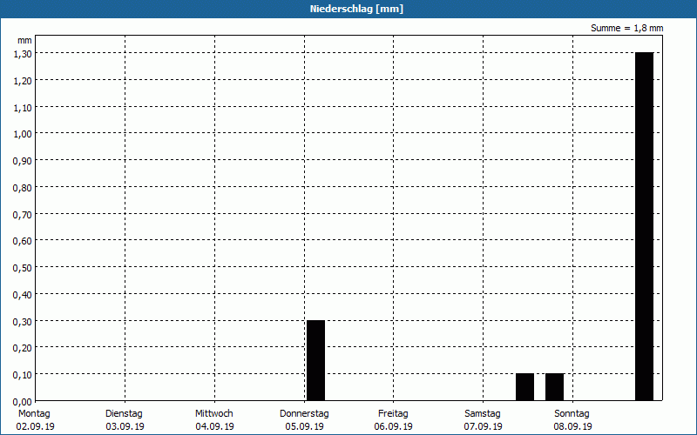Click the Mittwoch axis label

click(213, 414)
